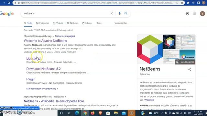Switch to the Imágenes tab

pyautogui.click(x=43, y=23)
